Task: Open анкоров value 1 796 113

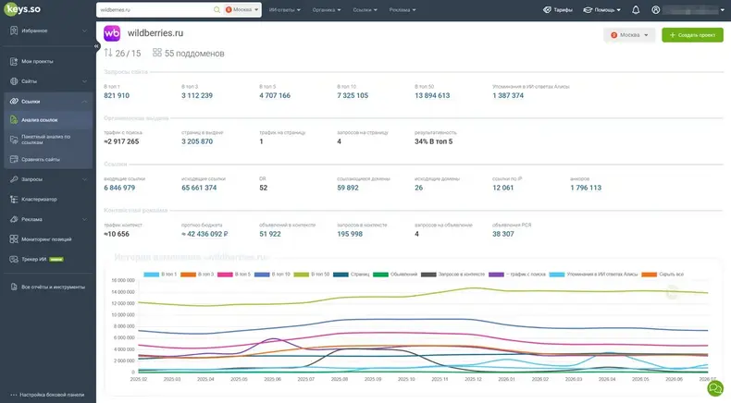Action: coord(586,188)
